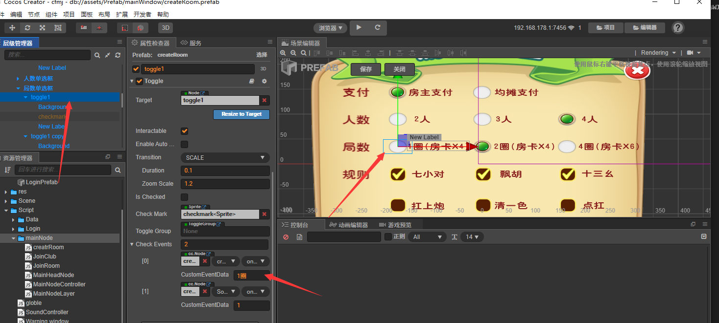Image resolution: width=719 pixels, height=323 pixels.
Task: Open the 浏览器 preview platform dropdown
Action: coord(331,28)
